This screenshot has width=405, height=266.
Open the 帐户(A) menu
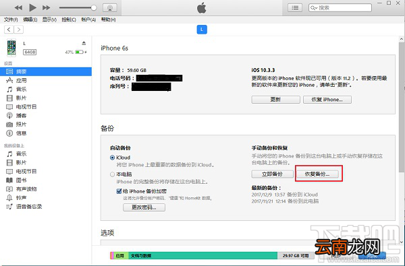pyautogui.click(x=88, y=20)
